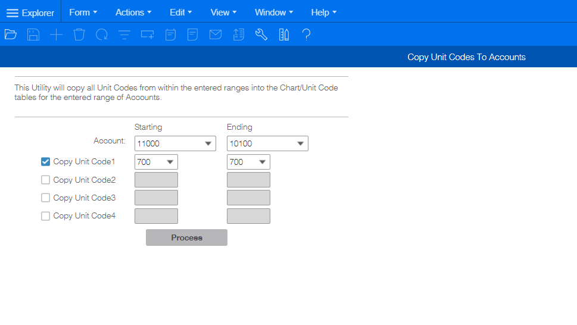Click the open folder toolbar icon

(11, 35)
